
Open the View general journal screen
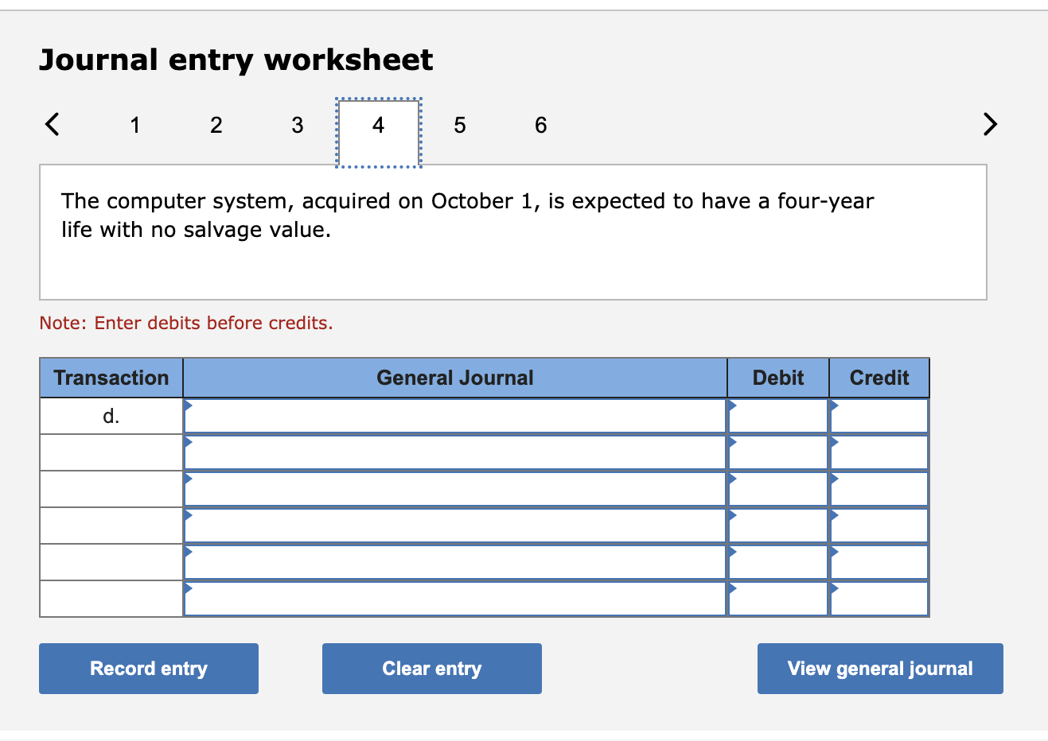coord(879,668)
